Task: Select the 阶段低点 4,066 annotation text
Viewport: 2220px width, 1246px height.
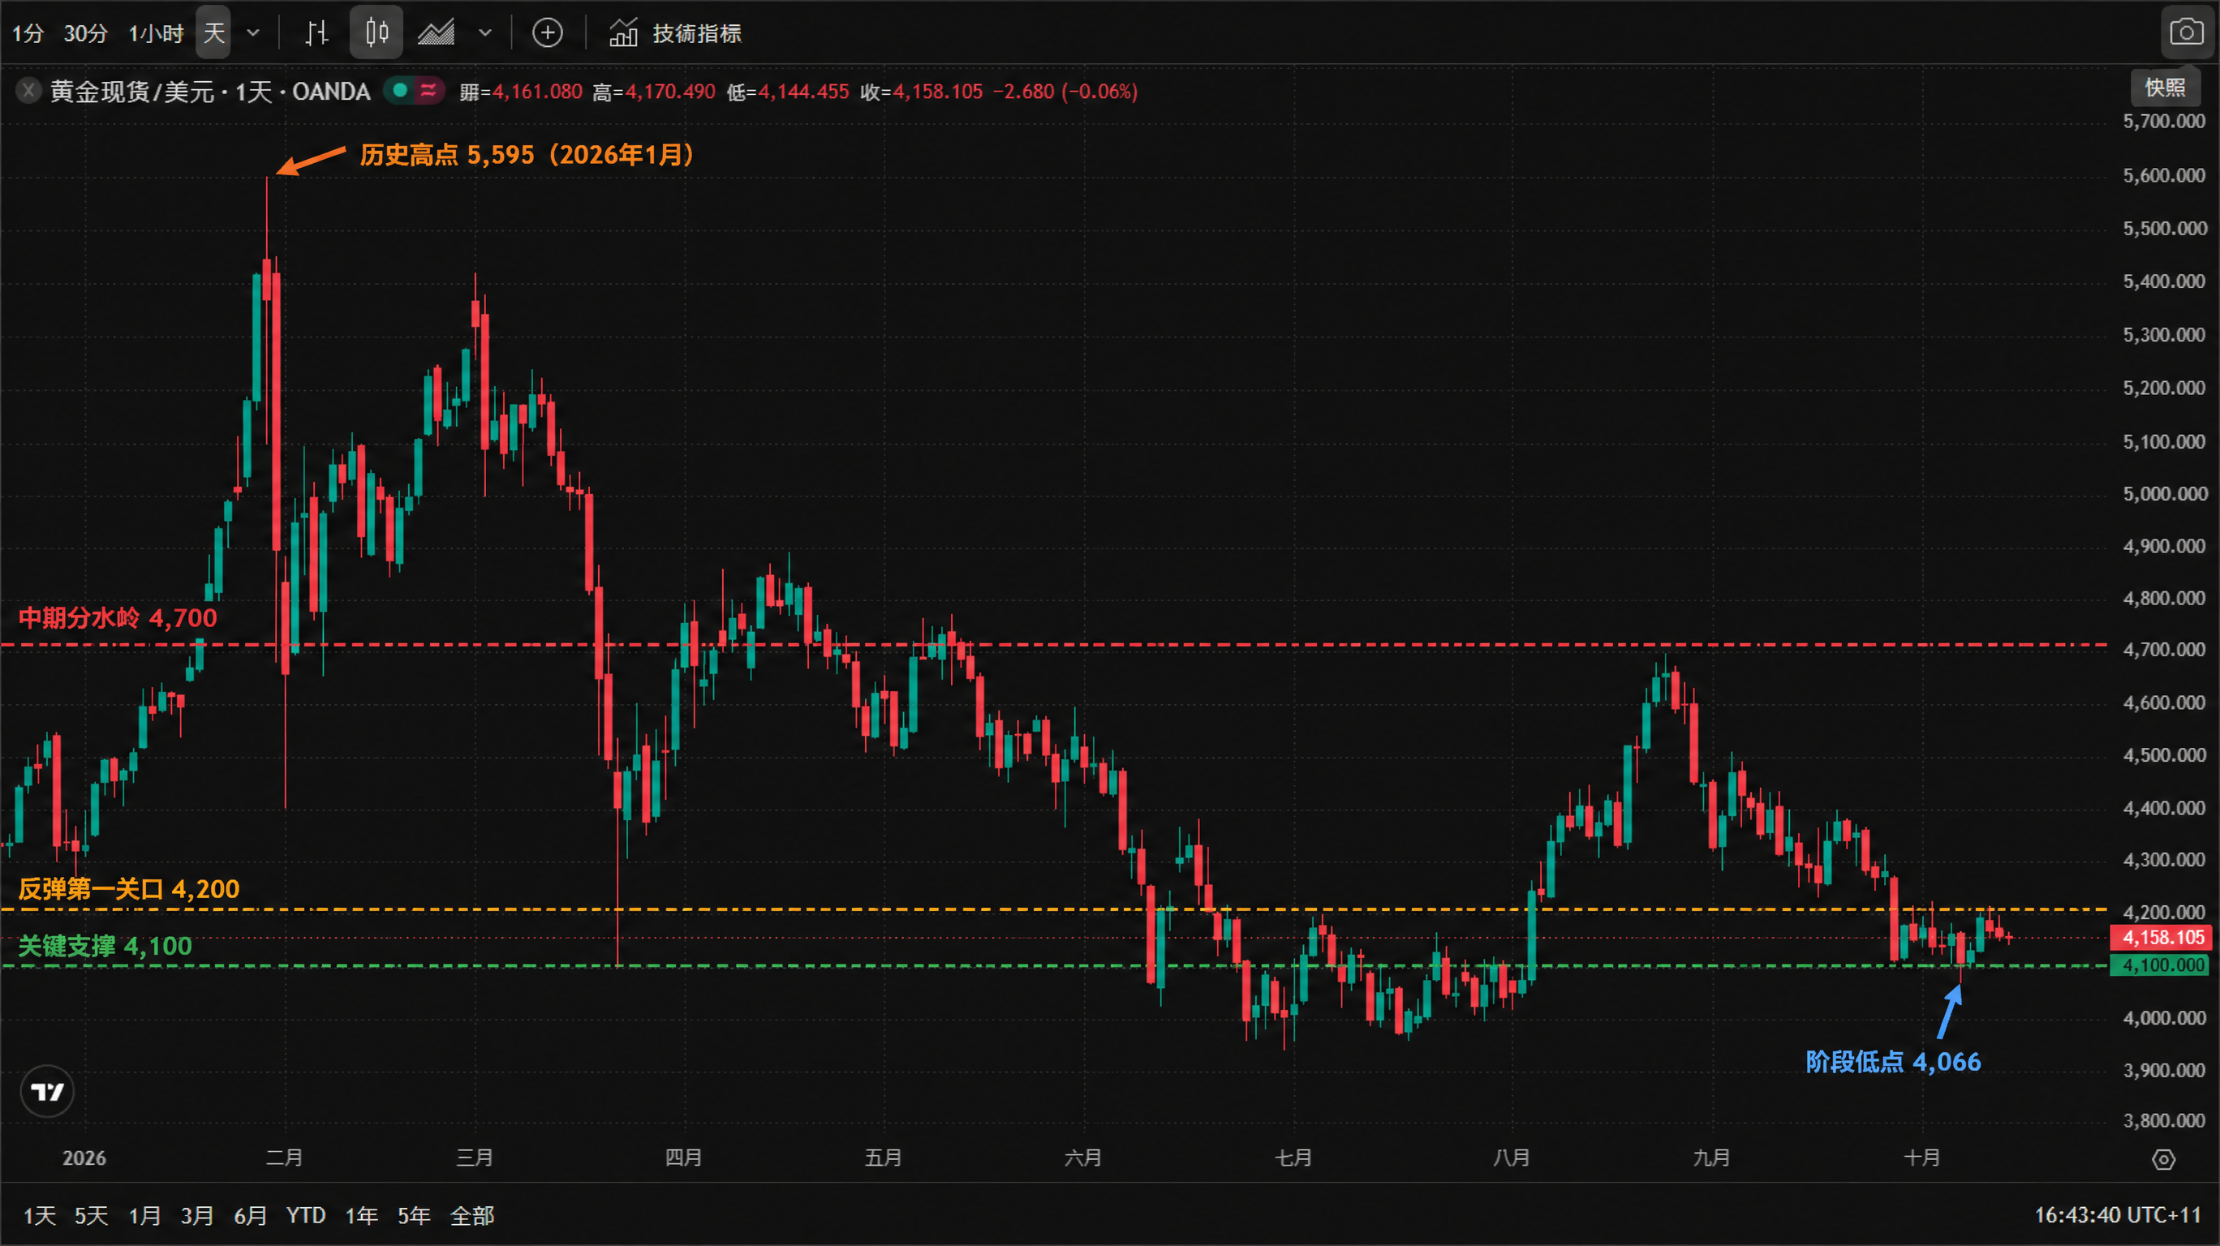Action: tap(1893, 1063)
